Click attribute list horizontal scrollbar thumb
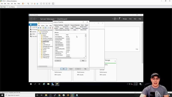The image size is (172, 97). point(64,58)
